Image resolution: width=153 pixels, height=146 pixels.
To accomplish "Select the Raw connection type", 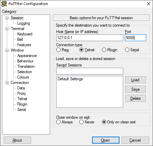I will [x=58, y=50].
